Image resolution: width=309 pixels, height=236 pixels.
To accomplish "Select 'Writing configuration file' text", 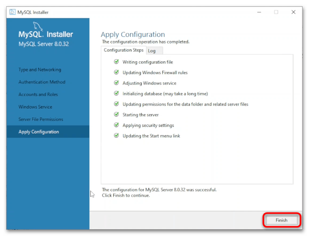I will tap(147, 62).
